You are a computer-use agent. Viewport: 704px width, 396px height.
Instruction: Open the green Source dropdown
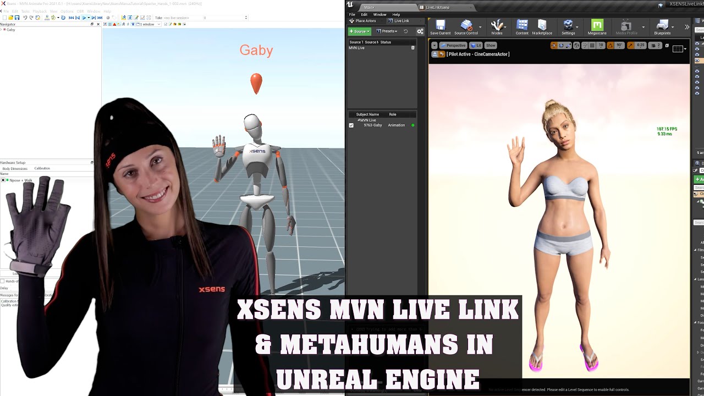click(359, 31)
